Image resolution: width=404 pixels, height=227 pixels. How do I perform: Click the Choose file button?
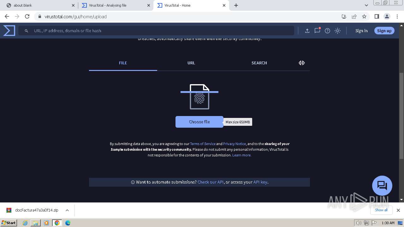point(199,122)
